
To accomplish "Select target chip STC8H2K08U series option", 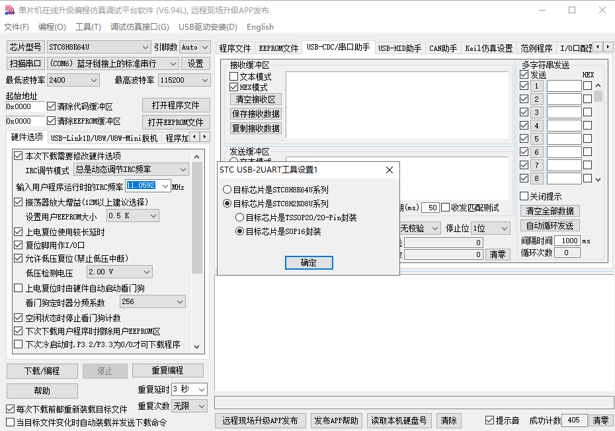I will tap(227, 204).
